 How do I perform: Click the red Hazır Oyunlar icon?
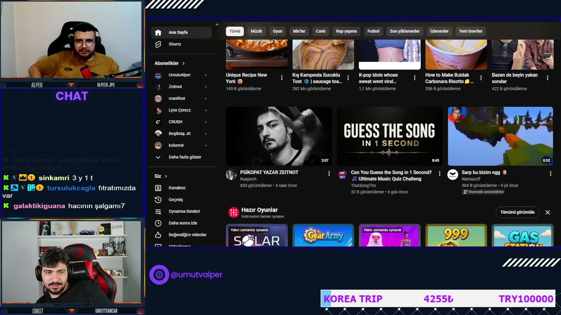pos(234,213)
